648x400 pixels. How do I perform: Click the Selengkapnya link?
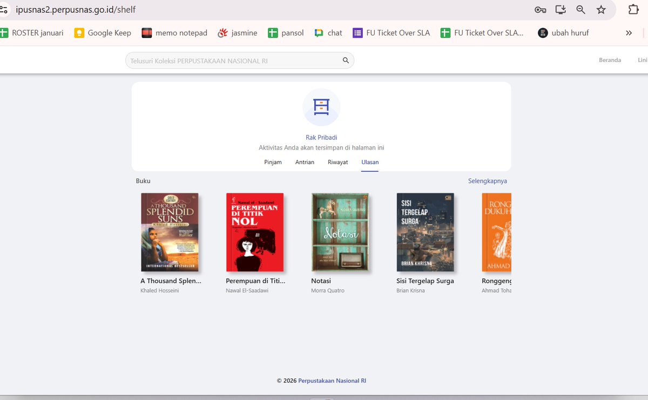[x=488, y=181]
